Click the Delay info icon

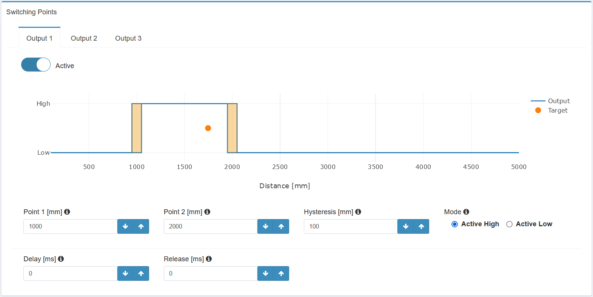coord(61,259)
